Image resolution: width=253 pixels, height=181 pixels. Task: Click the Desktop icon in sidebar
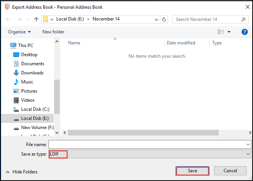coord(16,55)
